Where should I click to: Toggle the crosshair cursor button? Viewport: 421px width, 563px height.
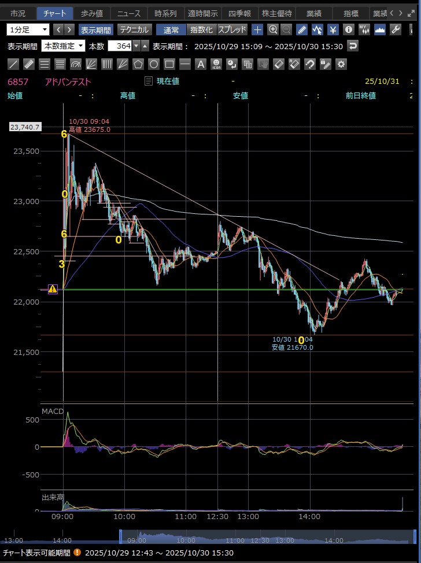[258, 29]
